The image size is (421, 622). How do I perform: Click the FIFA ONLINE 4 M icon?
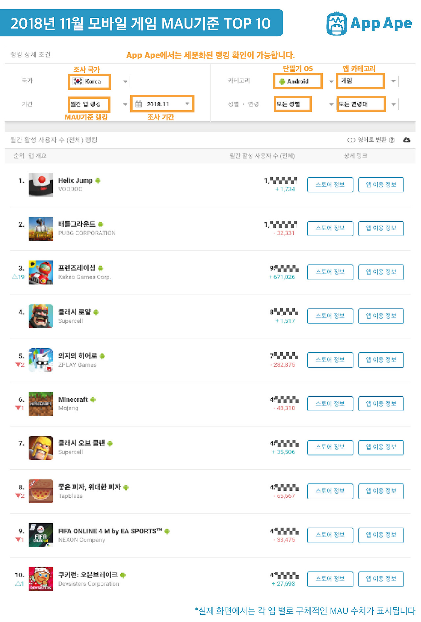[x=40, y=535]
